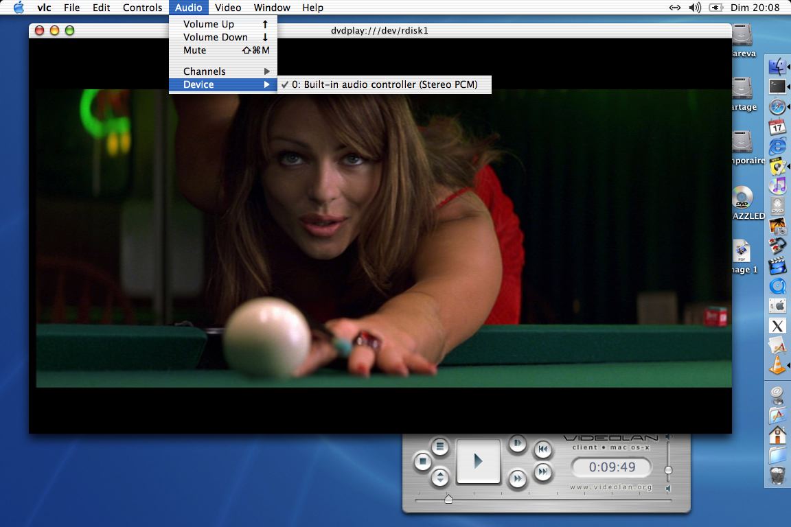Choose Volume Up from Audio menu
Screen dimensions: 791x527
(209, 24)
